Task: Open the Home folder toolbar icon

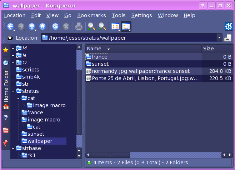Action: pos(42,26)
